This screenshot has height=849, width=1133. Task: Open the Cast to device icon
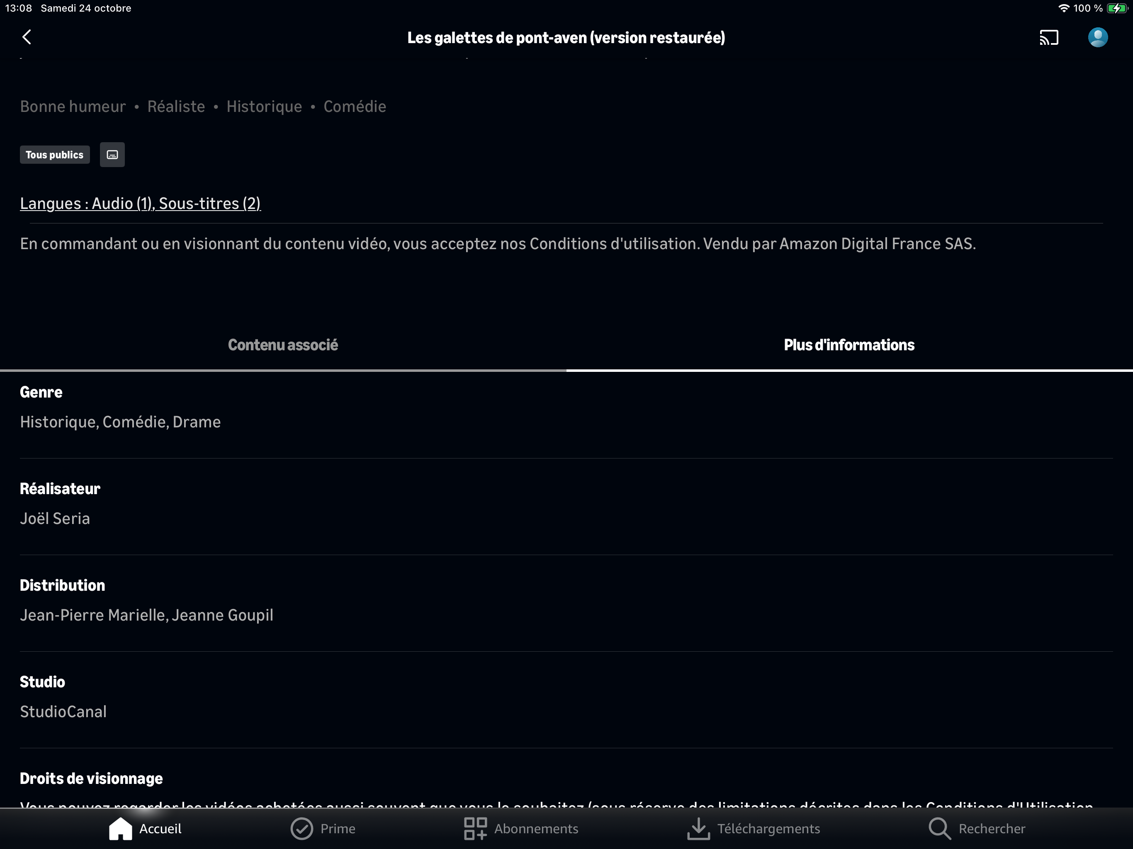tap(1048, 37)
